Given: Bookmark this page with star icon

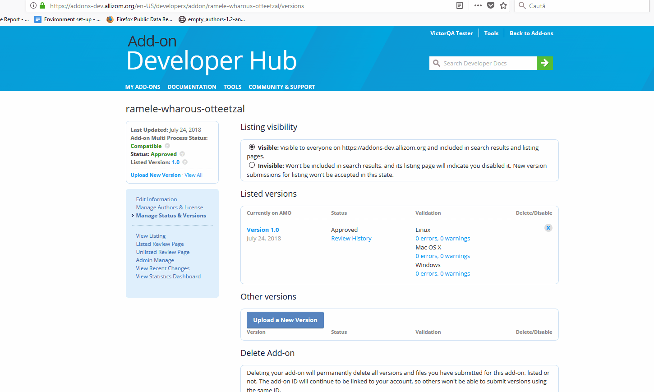Looking at the screenshot, I should [503, 5].
